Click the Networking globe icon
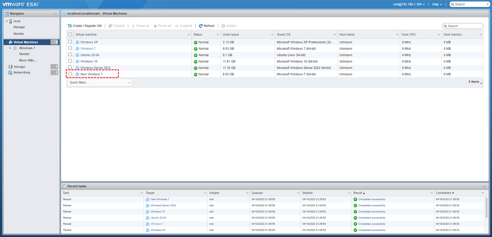The image size is (492, 237). point(10,73)
